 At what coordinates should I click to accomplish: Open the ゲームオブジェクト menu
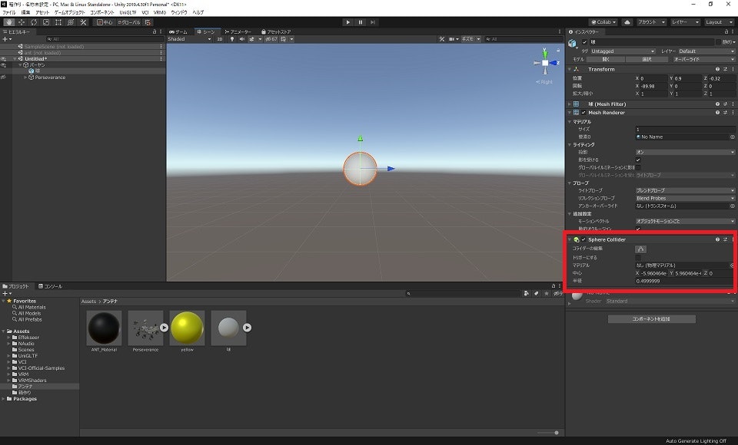click(70, 13)
